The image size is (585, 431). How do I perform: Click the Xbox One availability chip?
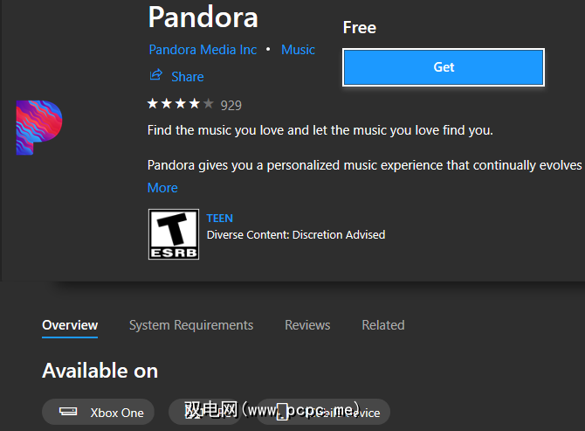click(99, 412)
